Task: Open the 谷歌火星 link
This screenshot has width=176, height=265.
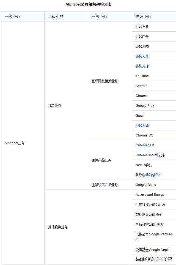Action: coord(142,56)
